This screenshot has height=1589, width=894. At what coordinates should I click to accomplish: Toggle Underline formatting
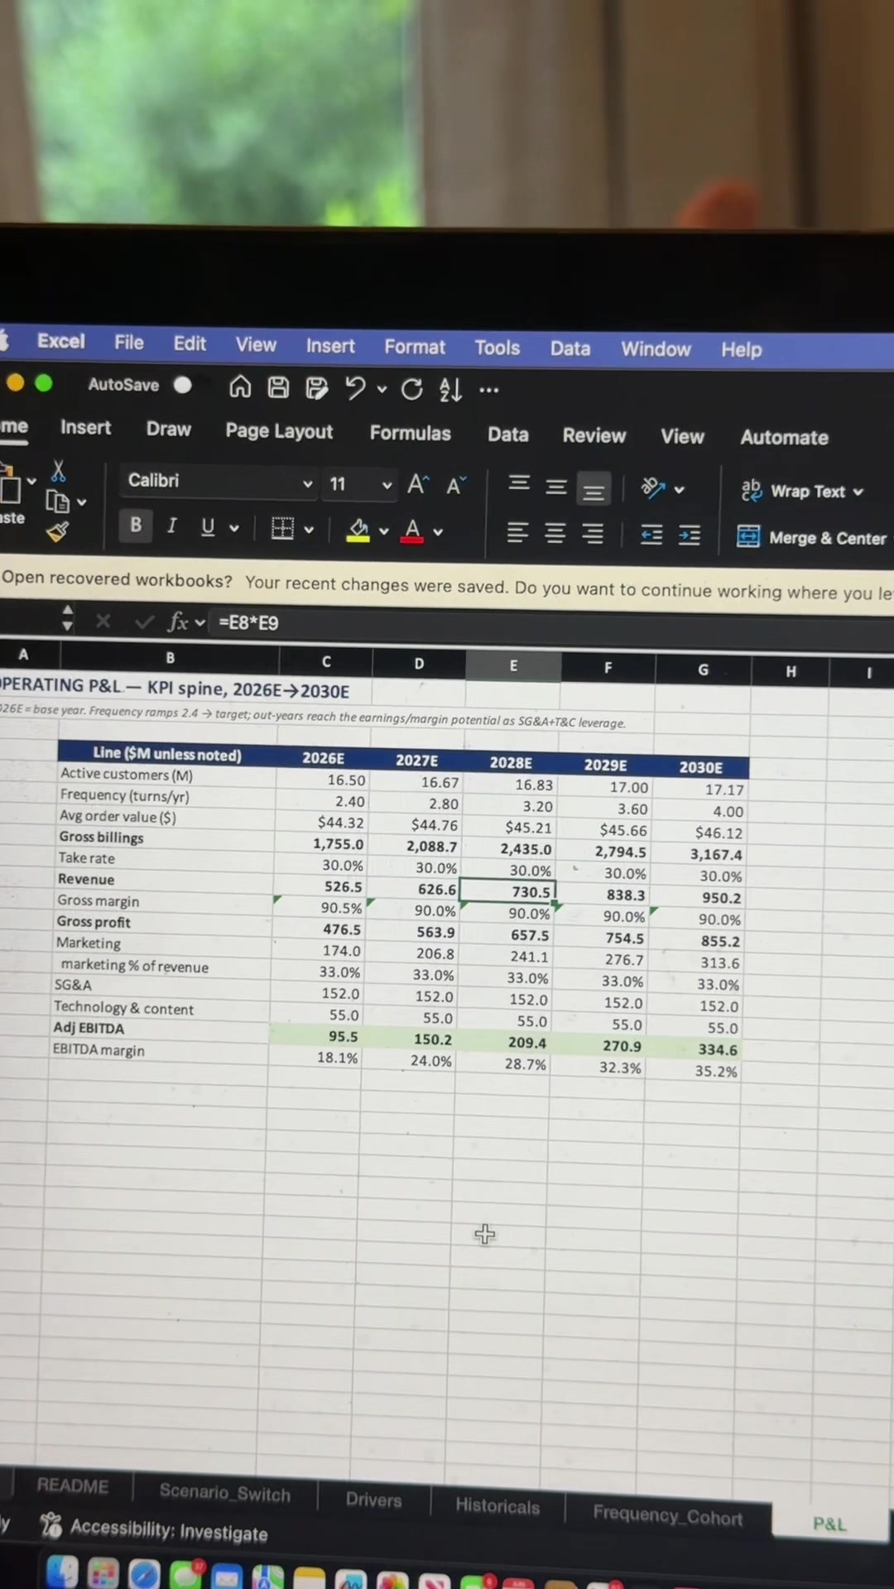pos(208,527)
